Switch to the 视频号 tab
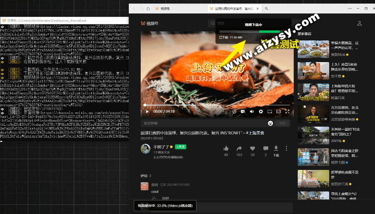 (165, 8)
